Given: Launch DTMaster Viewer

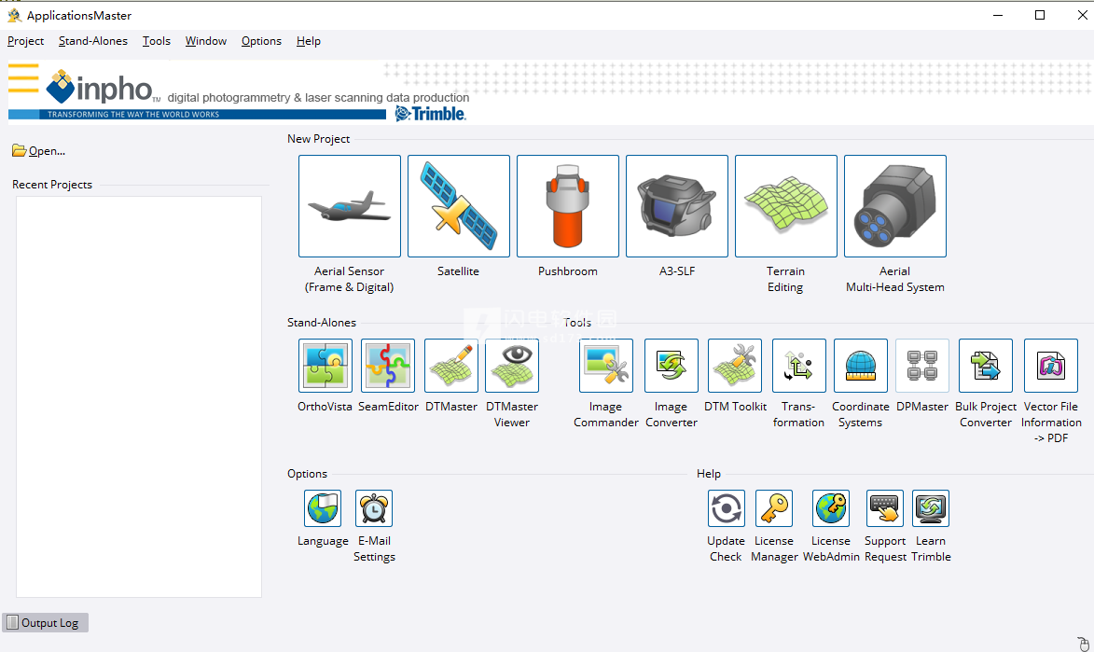Looking at the screenshot, I should click(511, 365).
